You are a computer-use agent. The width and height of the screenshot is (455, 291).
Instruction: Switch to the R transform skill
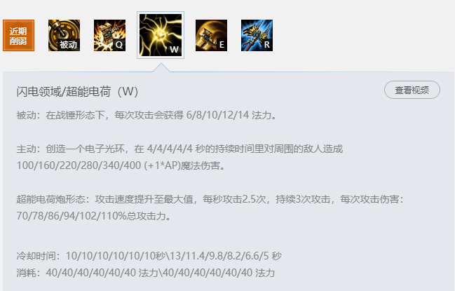point(257,35)
